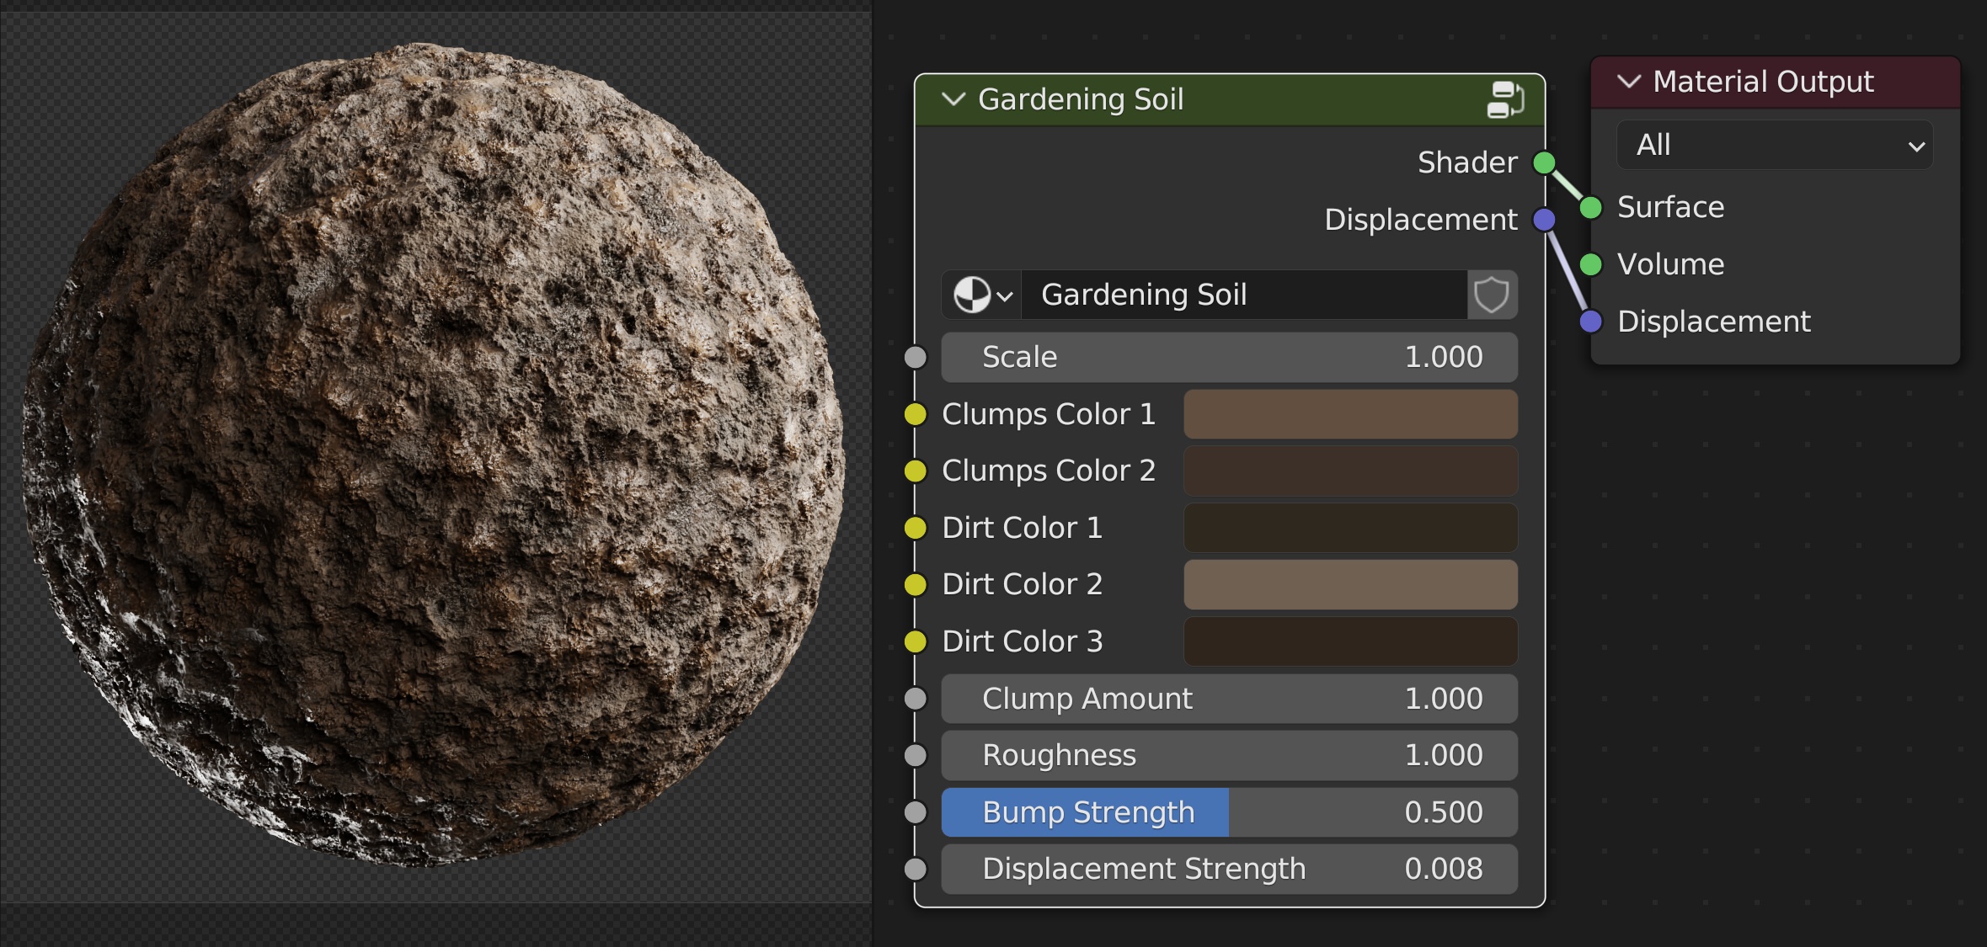Click the Surface input socket on Material Output
Viewport: 1987px width, 947px height.
[1590, 207]
